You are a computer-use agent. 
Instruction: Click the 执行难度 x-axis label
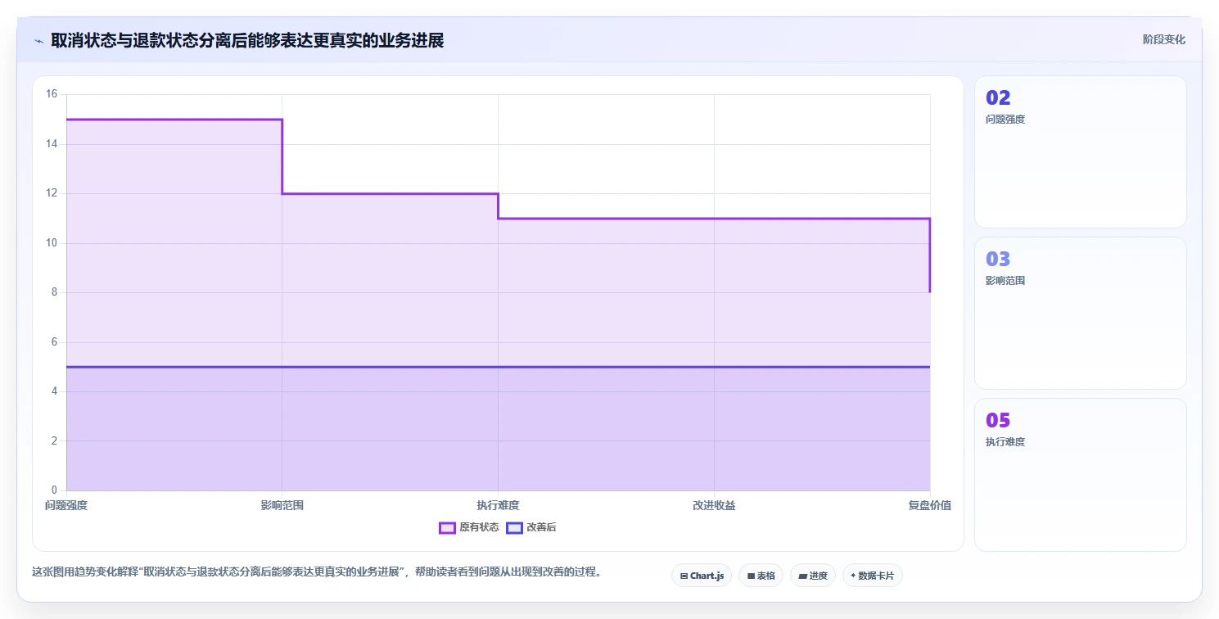(x=498, y=505)
